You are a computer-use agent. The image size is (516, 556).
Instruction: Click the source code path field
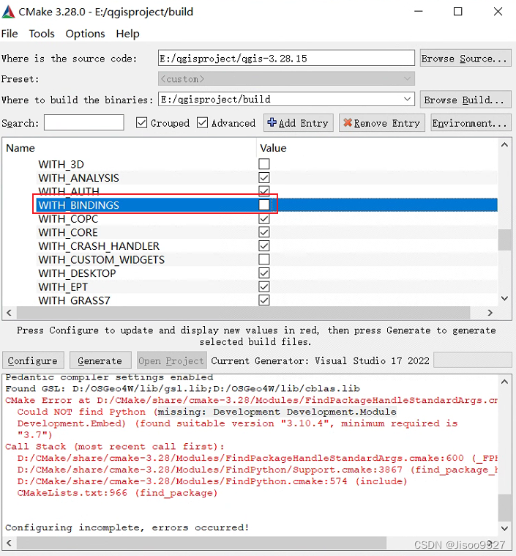point(286,58)
